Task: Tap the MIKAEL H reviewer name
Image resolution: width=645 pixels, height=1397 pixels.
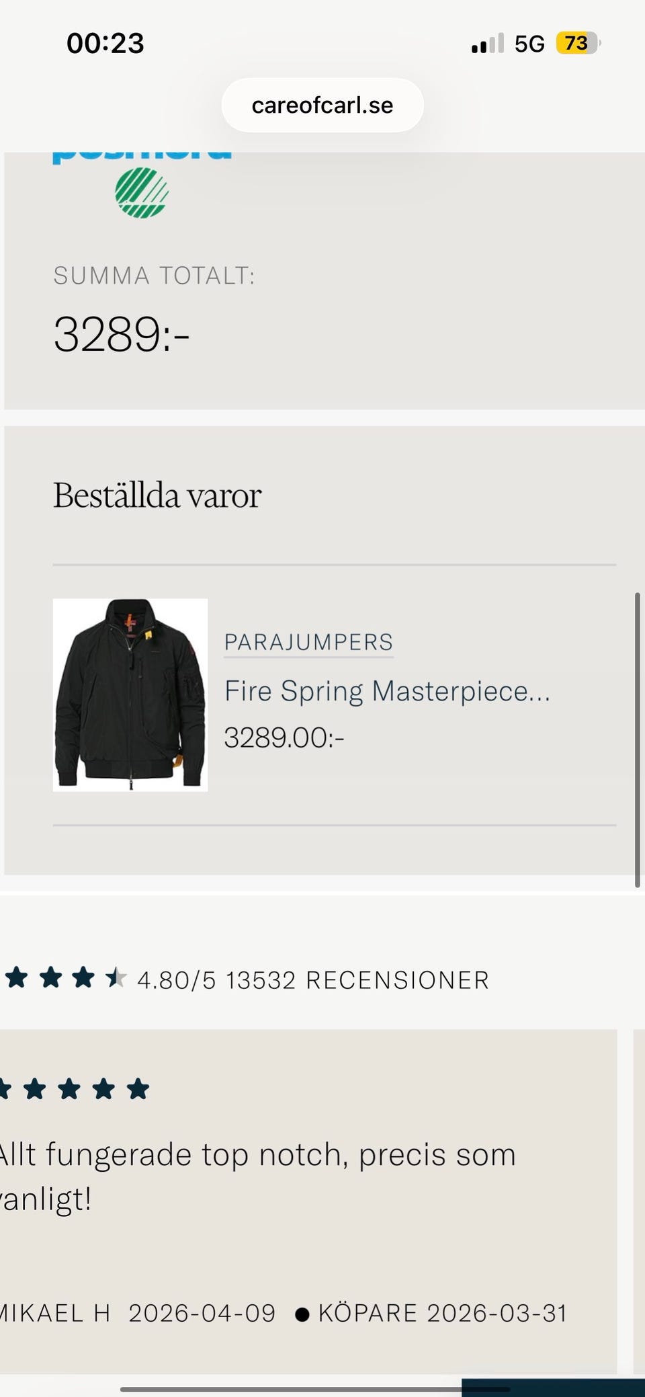Action: [x=55, y=1313]
